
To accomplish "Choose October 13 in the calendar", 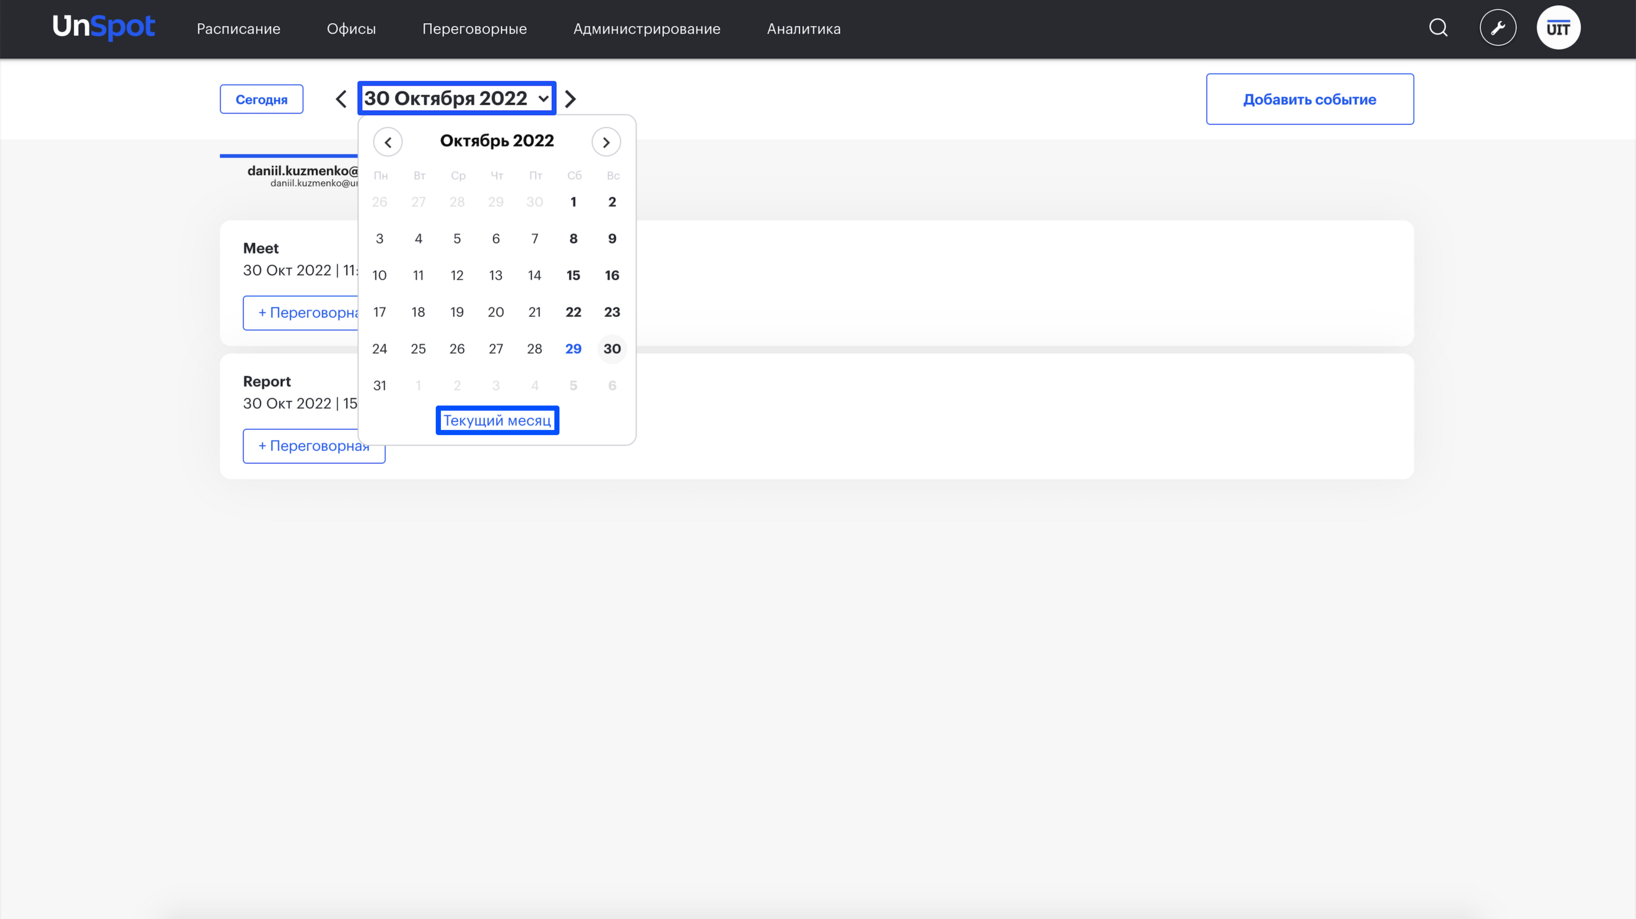I will tap(496, 276).
